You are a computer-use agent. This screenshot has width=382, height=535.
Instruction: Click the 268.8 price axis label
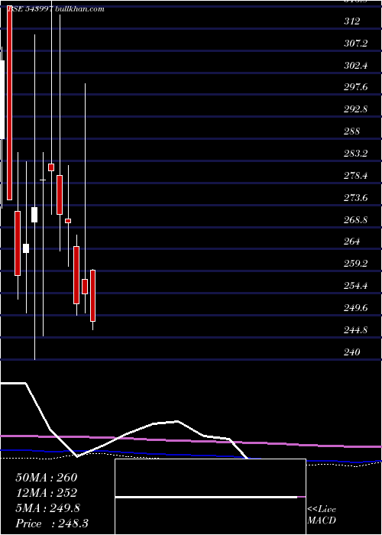(356, 220)
